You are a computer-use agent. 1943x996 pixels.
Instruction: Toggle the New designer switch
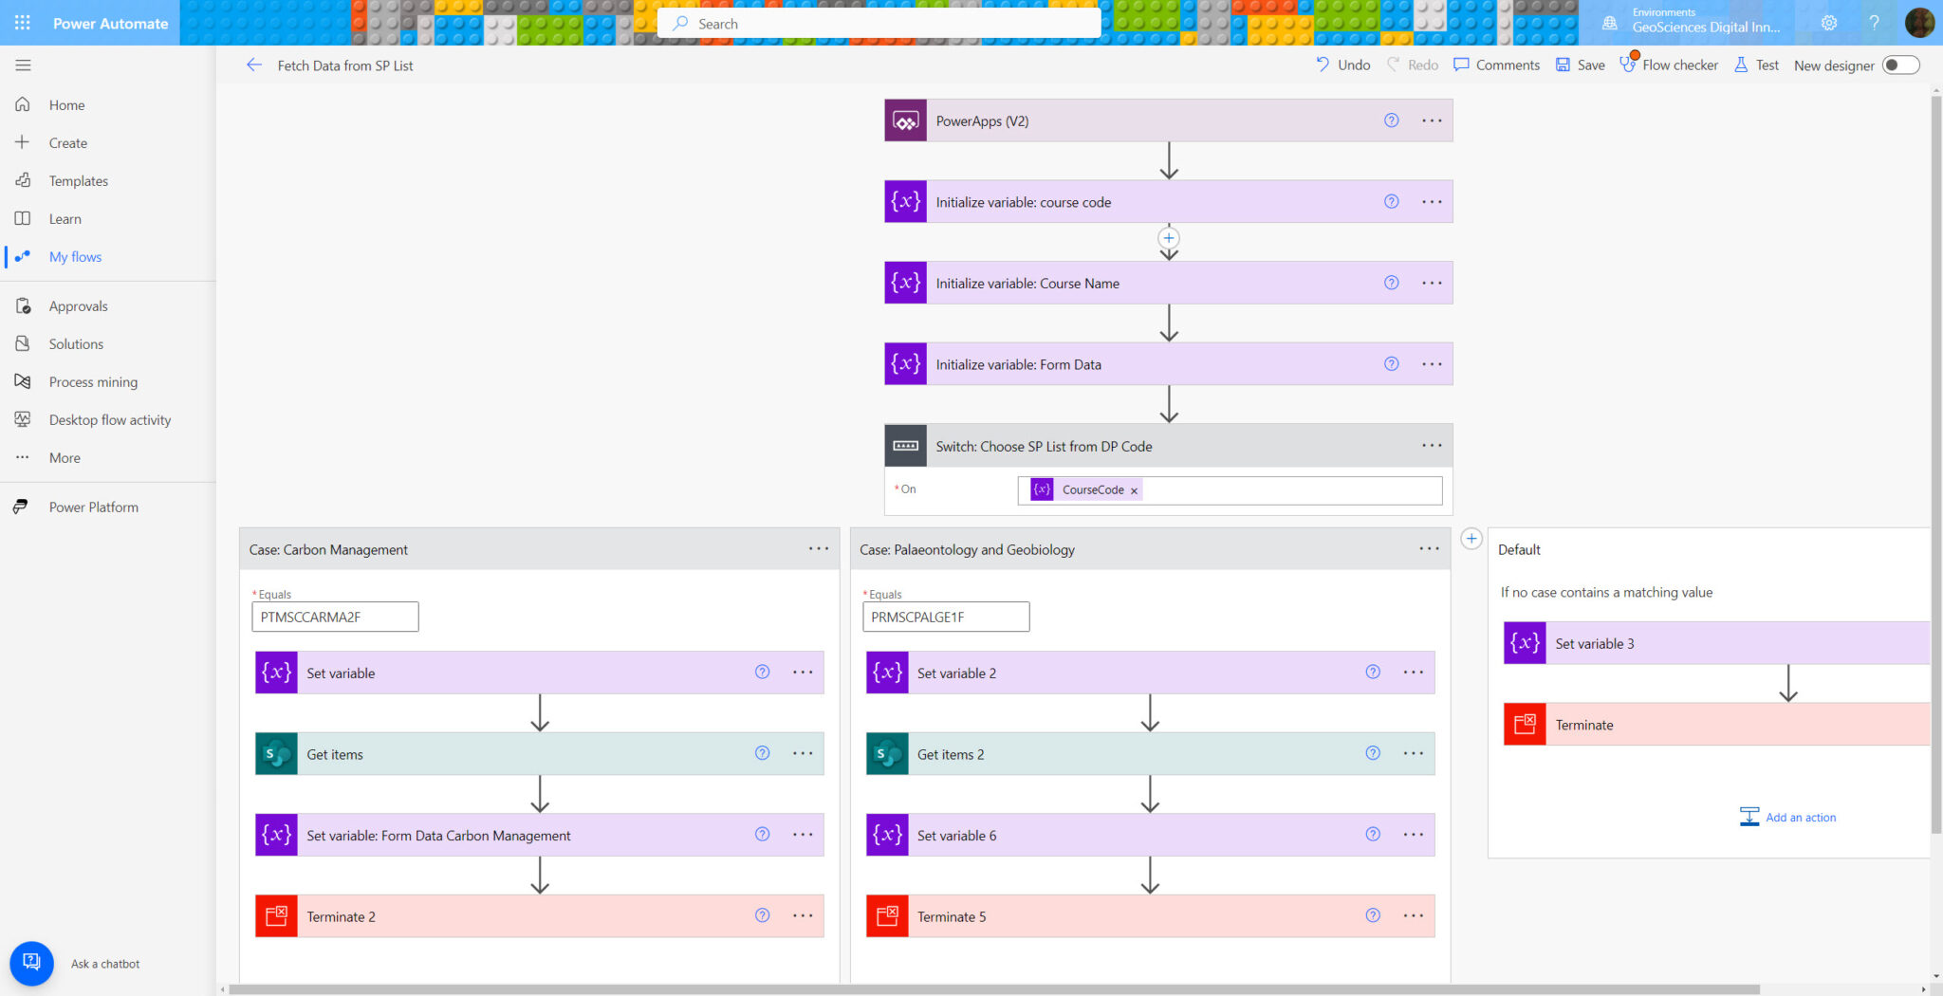[x=1900, y=65]
